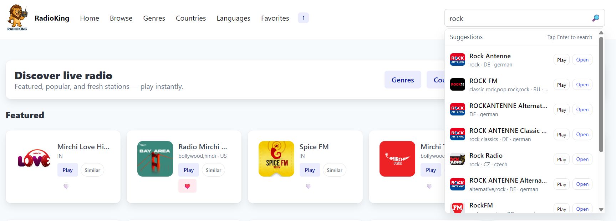Screen dimensions: 616x221
Task: Click the ROCK ANTENNE Alternative rock logo
Action: 457,184
